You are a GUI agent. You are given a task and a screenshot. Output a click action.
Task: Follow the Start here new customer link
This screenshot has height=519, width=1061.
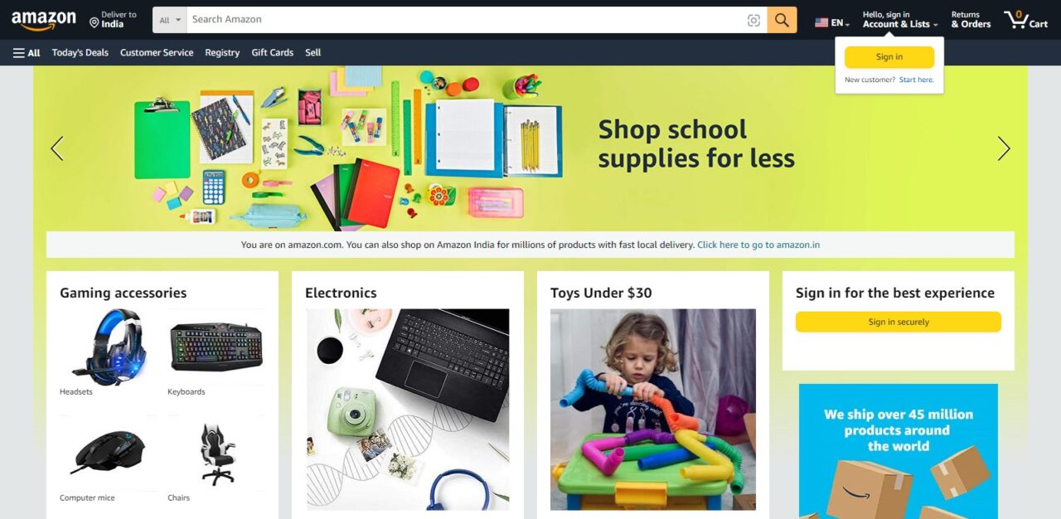click(x=916, y=80)
